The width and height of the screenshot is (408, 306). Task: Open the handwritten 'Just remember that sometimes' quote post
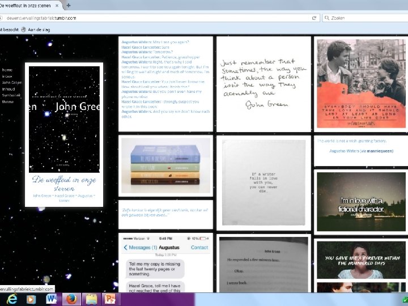tap(263, 84)
